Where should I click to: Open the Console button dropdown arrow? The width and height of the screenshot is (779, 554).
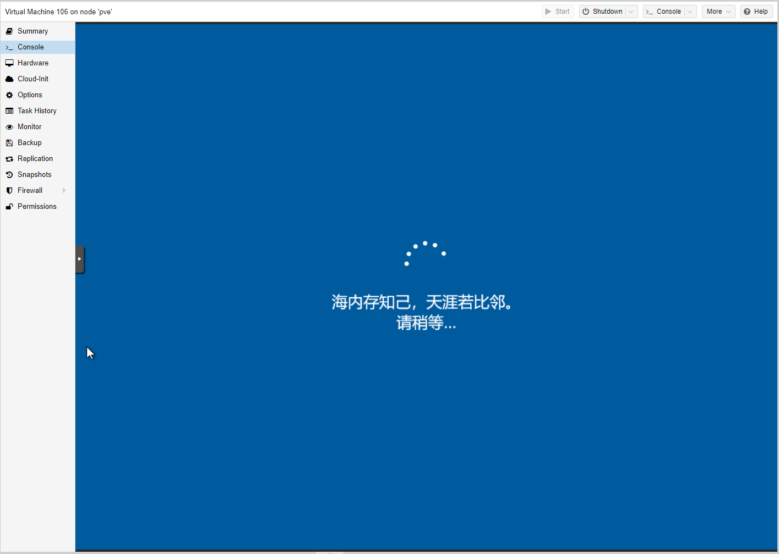[x=690, y=12]
